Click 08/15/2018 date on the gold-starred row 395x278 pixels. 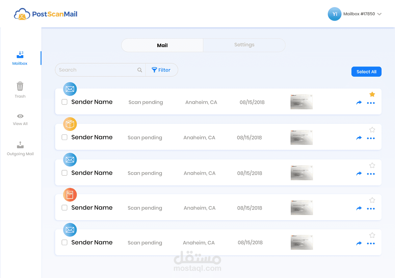coord(252,103)
